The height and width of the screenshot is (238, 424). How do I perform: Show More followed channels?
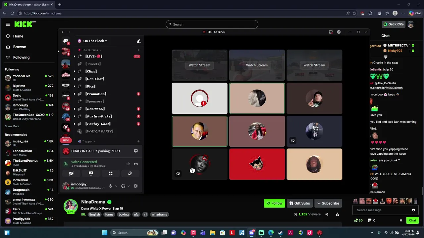tap(12, 126)
